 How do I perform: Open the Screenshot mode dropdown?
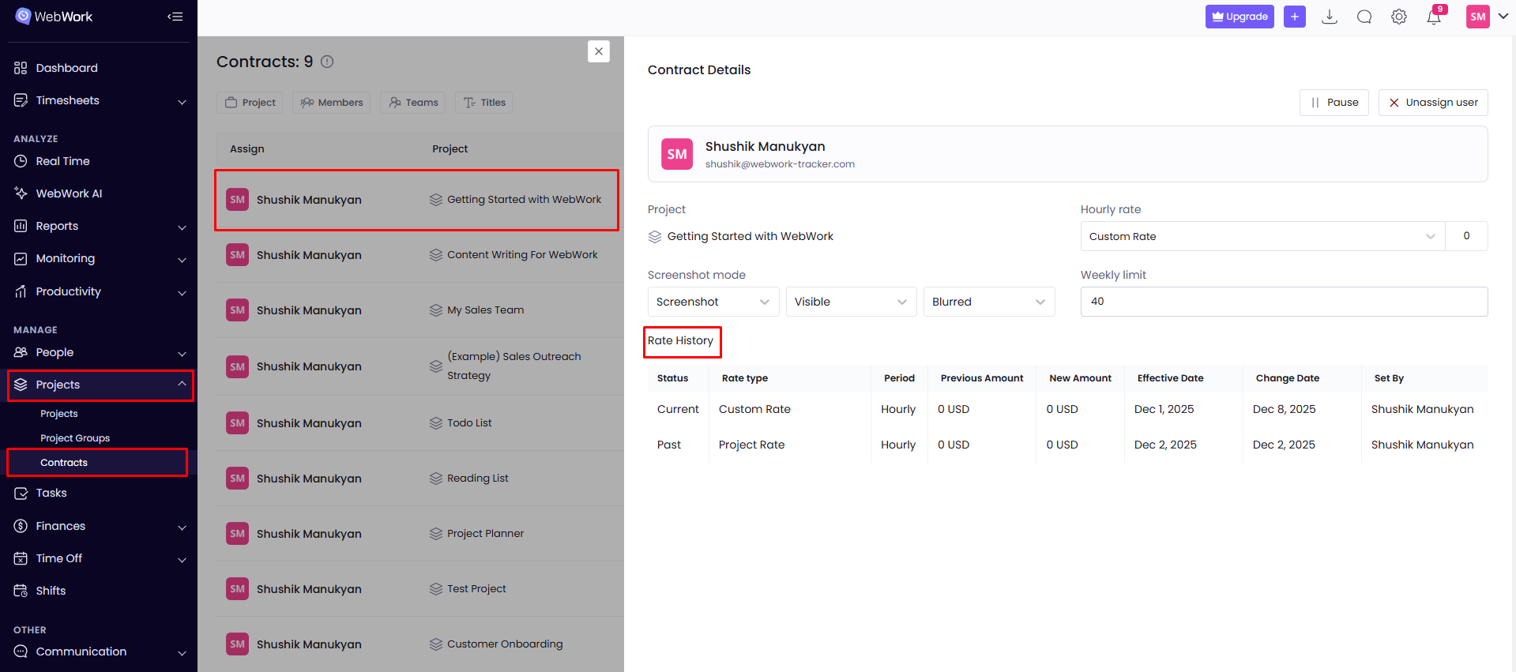(713, 302)
